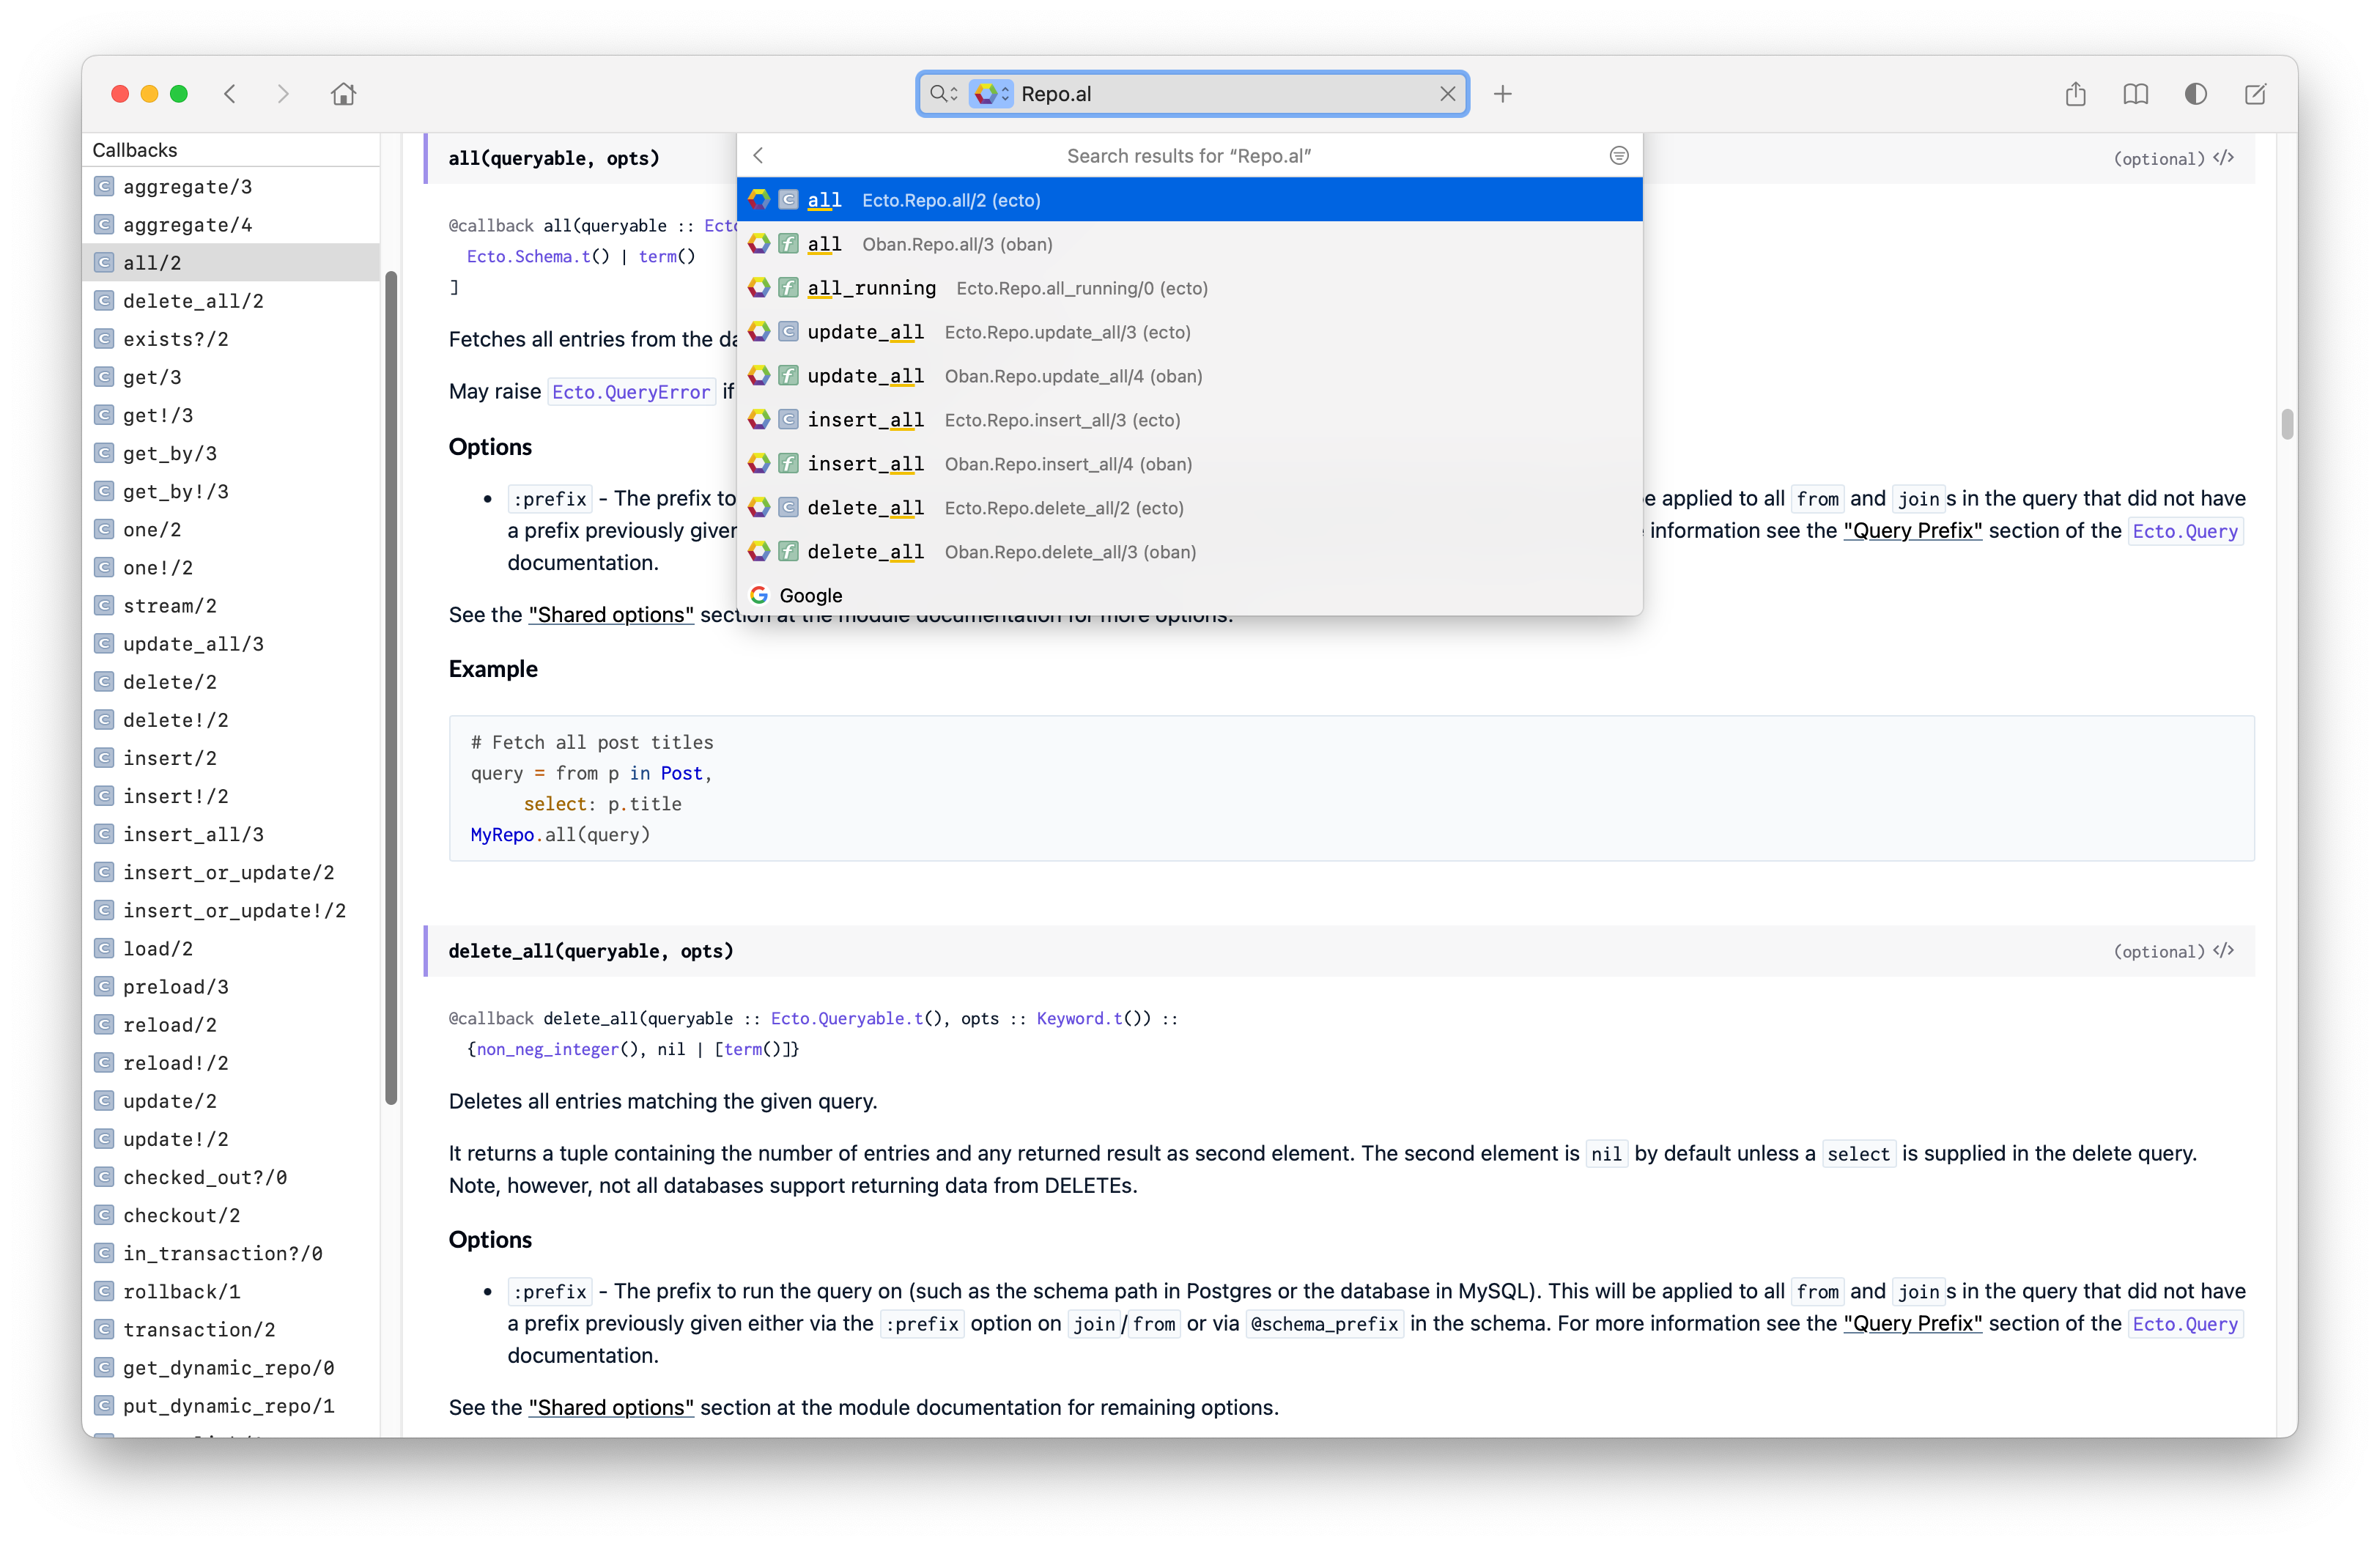Click the Oban.Repo.insert_all/4 result icon
The width and height of the screenshot is (2380, 1546).
[760, 463]
